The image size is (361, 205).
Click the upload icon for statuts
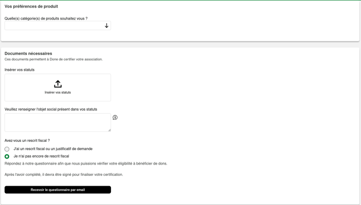(x=58, y=84)
